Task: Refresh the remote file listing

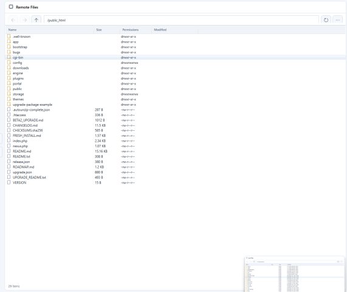Action: coord(326,20)
